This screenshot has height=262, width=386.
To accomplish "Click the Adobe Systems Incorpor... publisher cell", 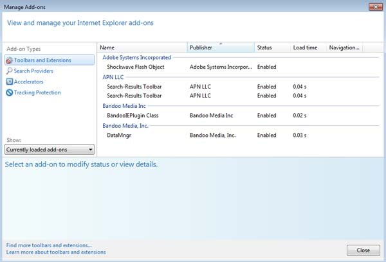I will tap(221, 67).
